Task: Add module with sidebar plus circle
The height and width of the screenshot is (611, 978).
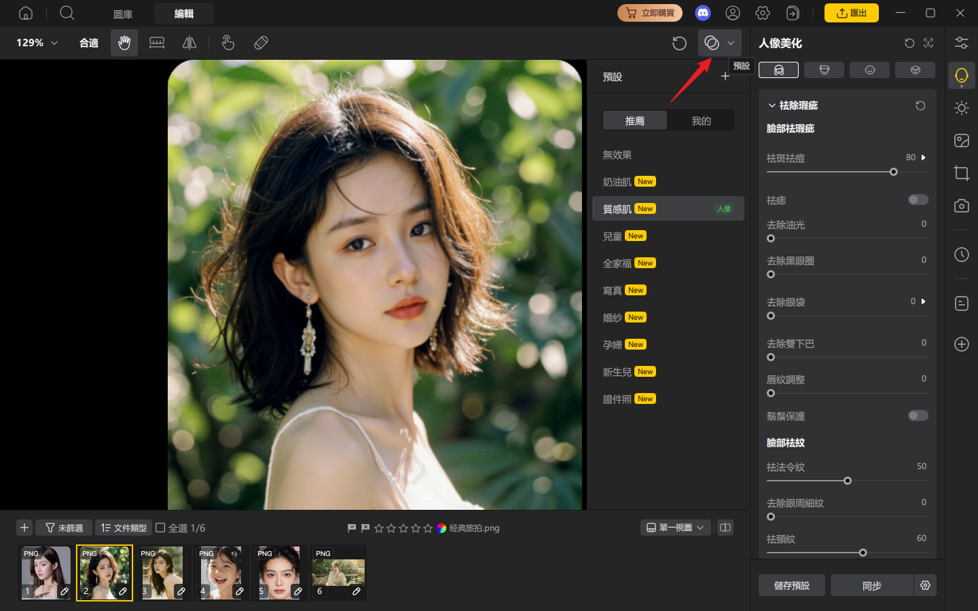Action: (x=962, y=344)
